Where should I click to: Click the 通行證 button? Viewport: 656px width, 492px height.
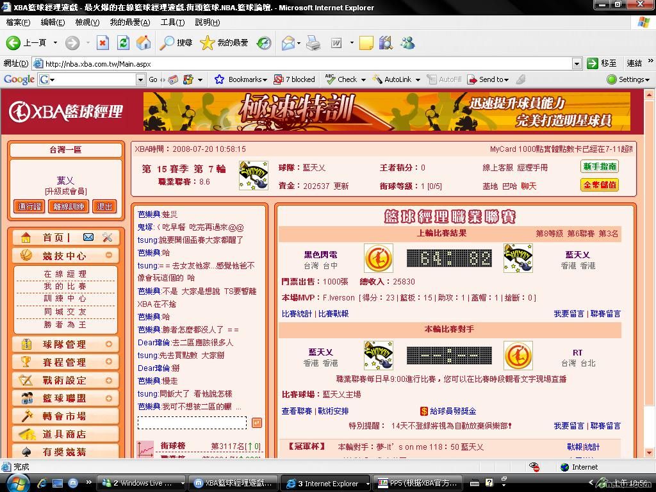point(29,206)
